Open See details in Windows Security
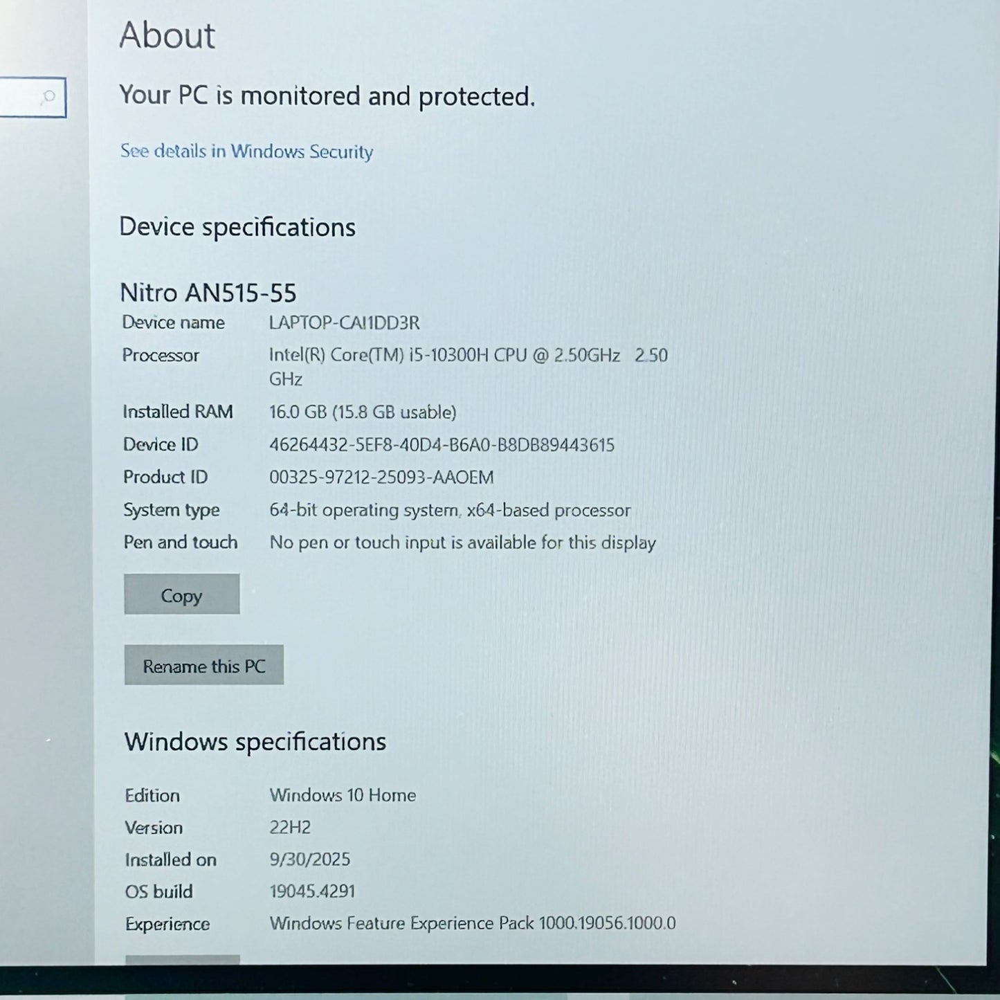The height and width of the screenshot is (1000, 1000). pyautogui.click(x=246, y=152)
